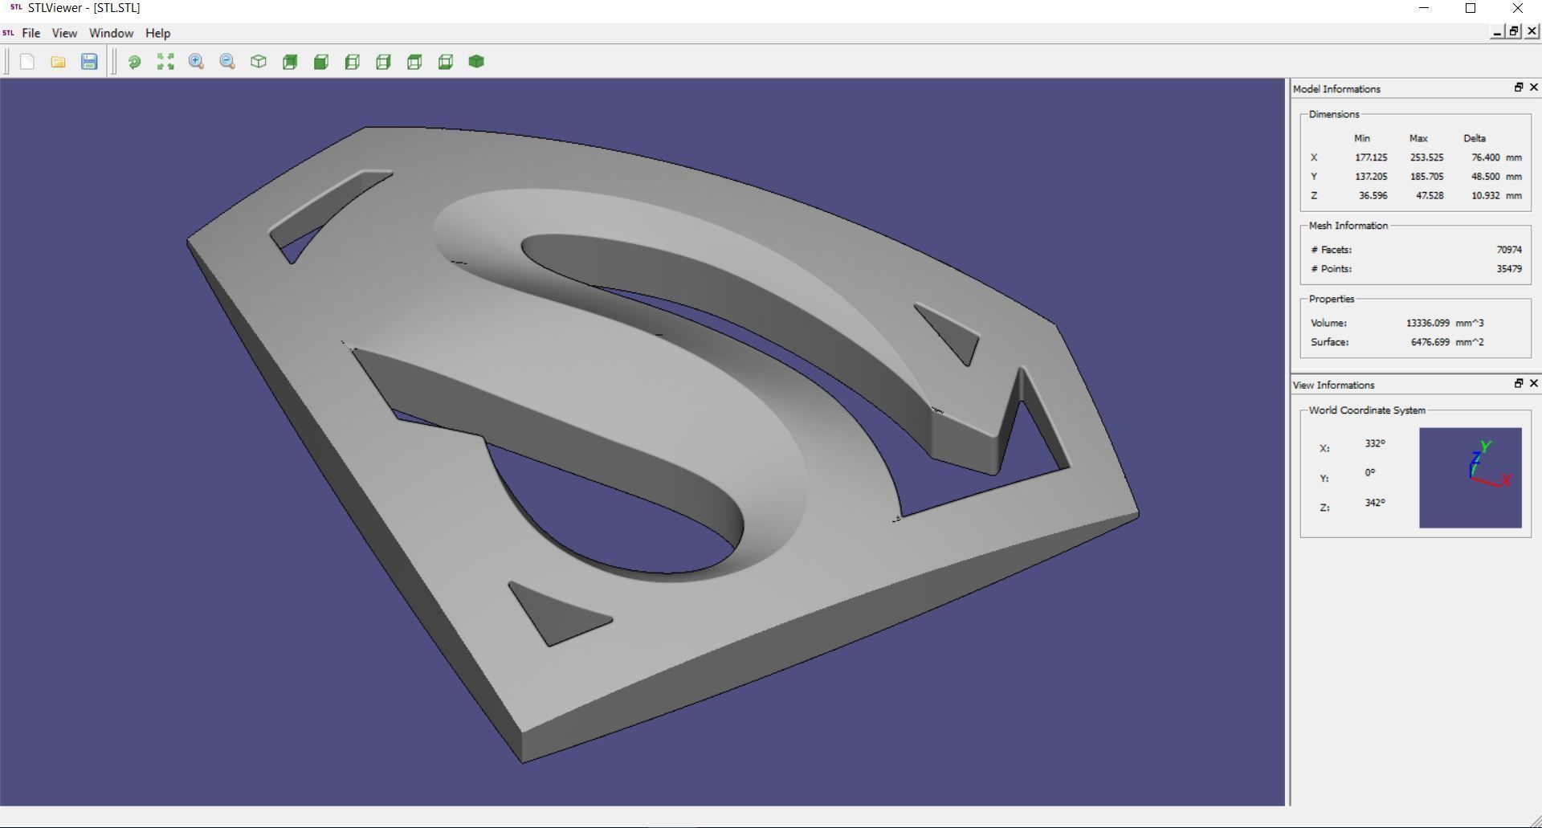This screenshot has height=828, width=1542.
Task: Select the cube icon with right face shaded
Action: [383, 62]
